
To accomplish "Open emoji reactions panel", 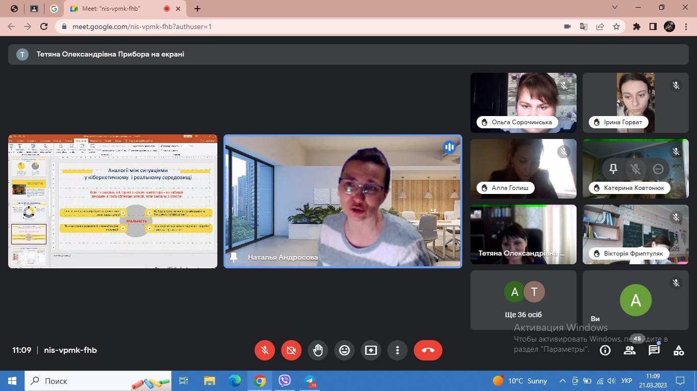I will (x=344, y=350).
